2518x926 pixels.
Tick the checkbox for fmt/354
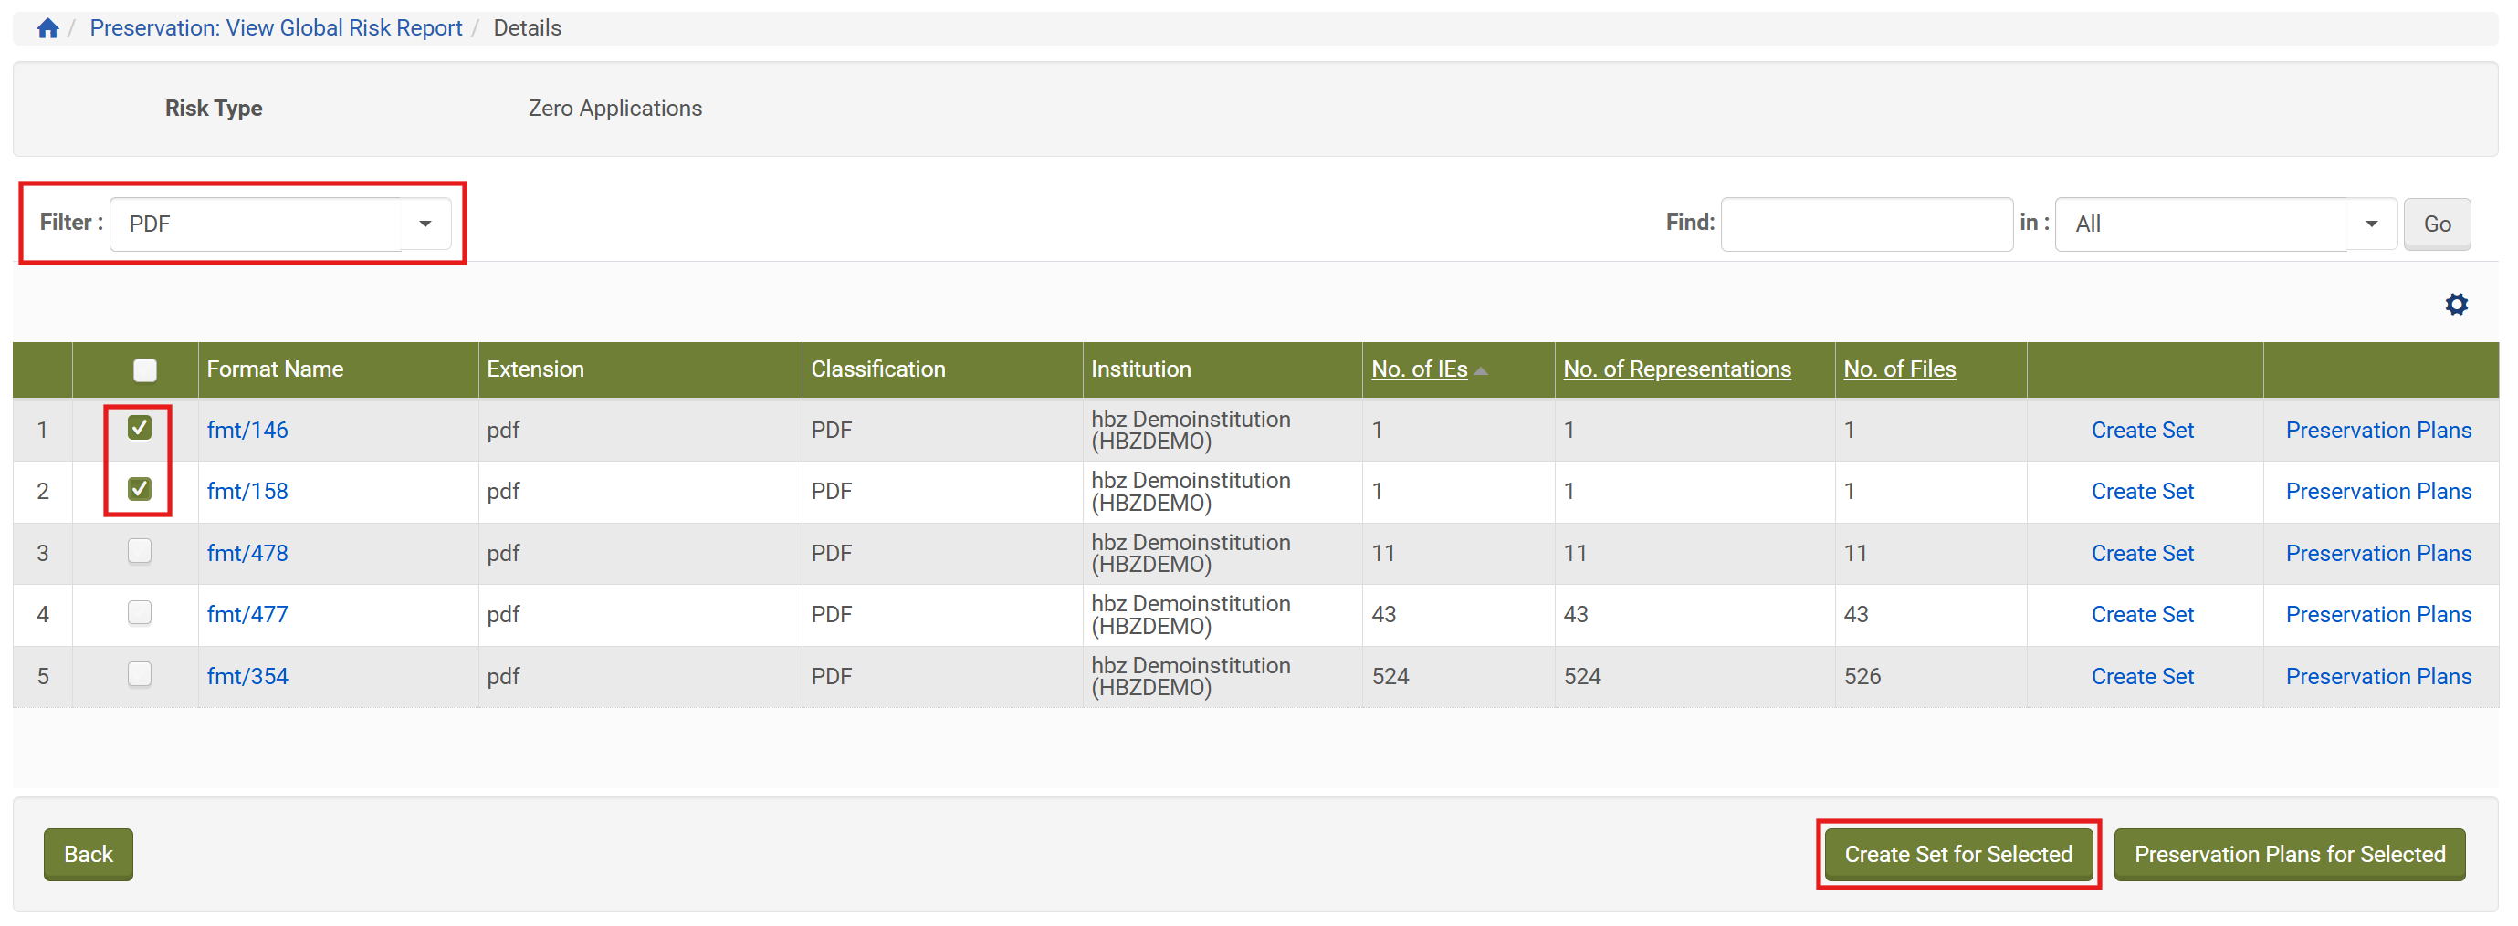pos(140,675)
